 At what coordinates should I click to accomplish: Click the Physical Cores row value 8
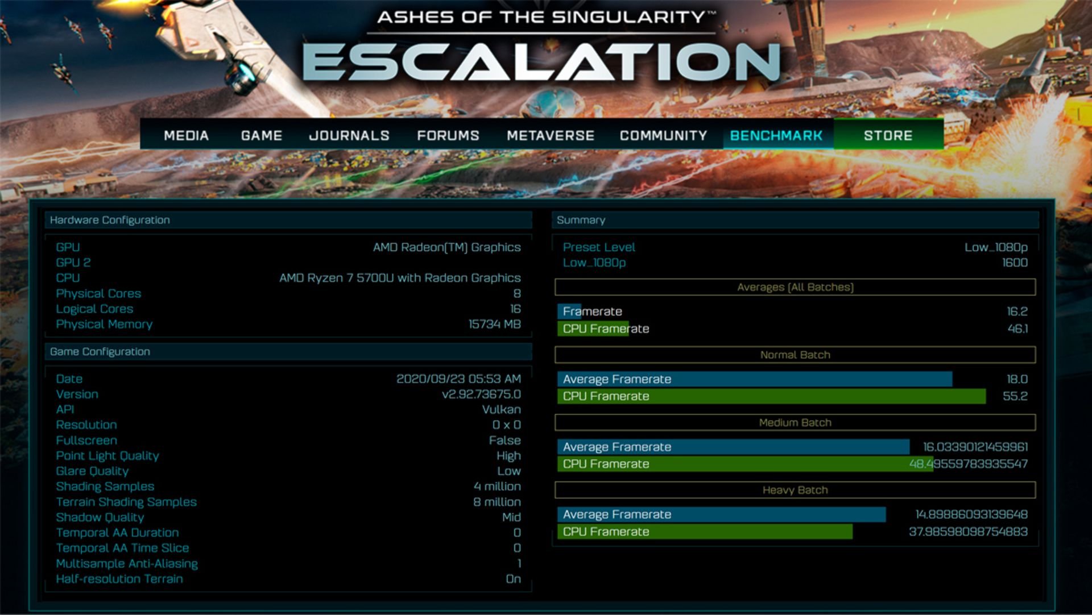point(516,294)
